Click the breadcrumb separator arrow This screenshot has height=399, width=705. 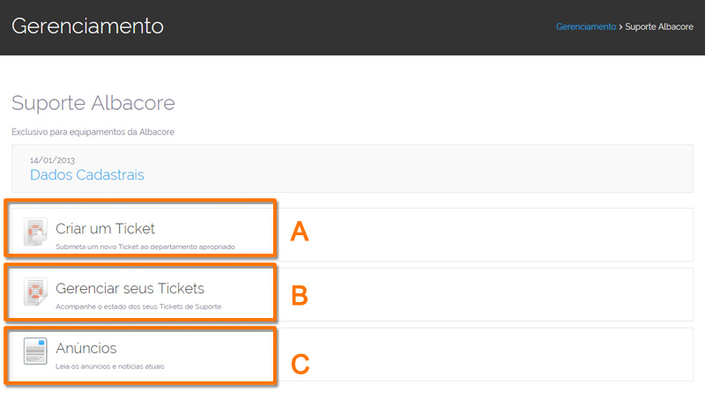[620, 27]
